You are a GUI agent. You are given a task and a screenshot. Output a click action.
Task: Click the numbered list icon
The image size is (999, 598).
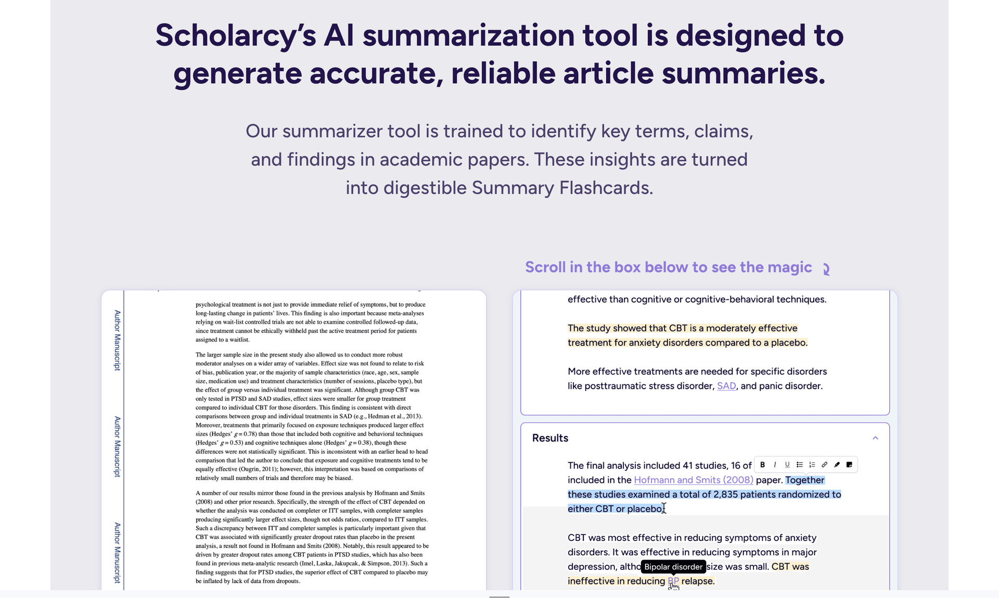coord(811,465)
